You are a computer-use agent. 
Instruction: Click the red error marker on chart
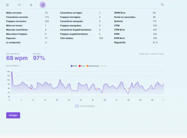click(31, 88)
